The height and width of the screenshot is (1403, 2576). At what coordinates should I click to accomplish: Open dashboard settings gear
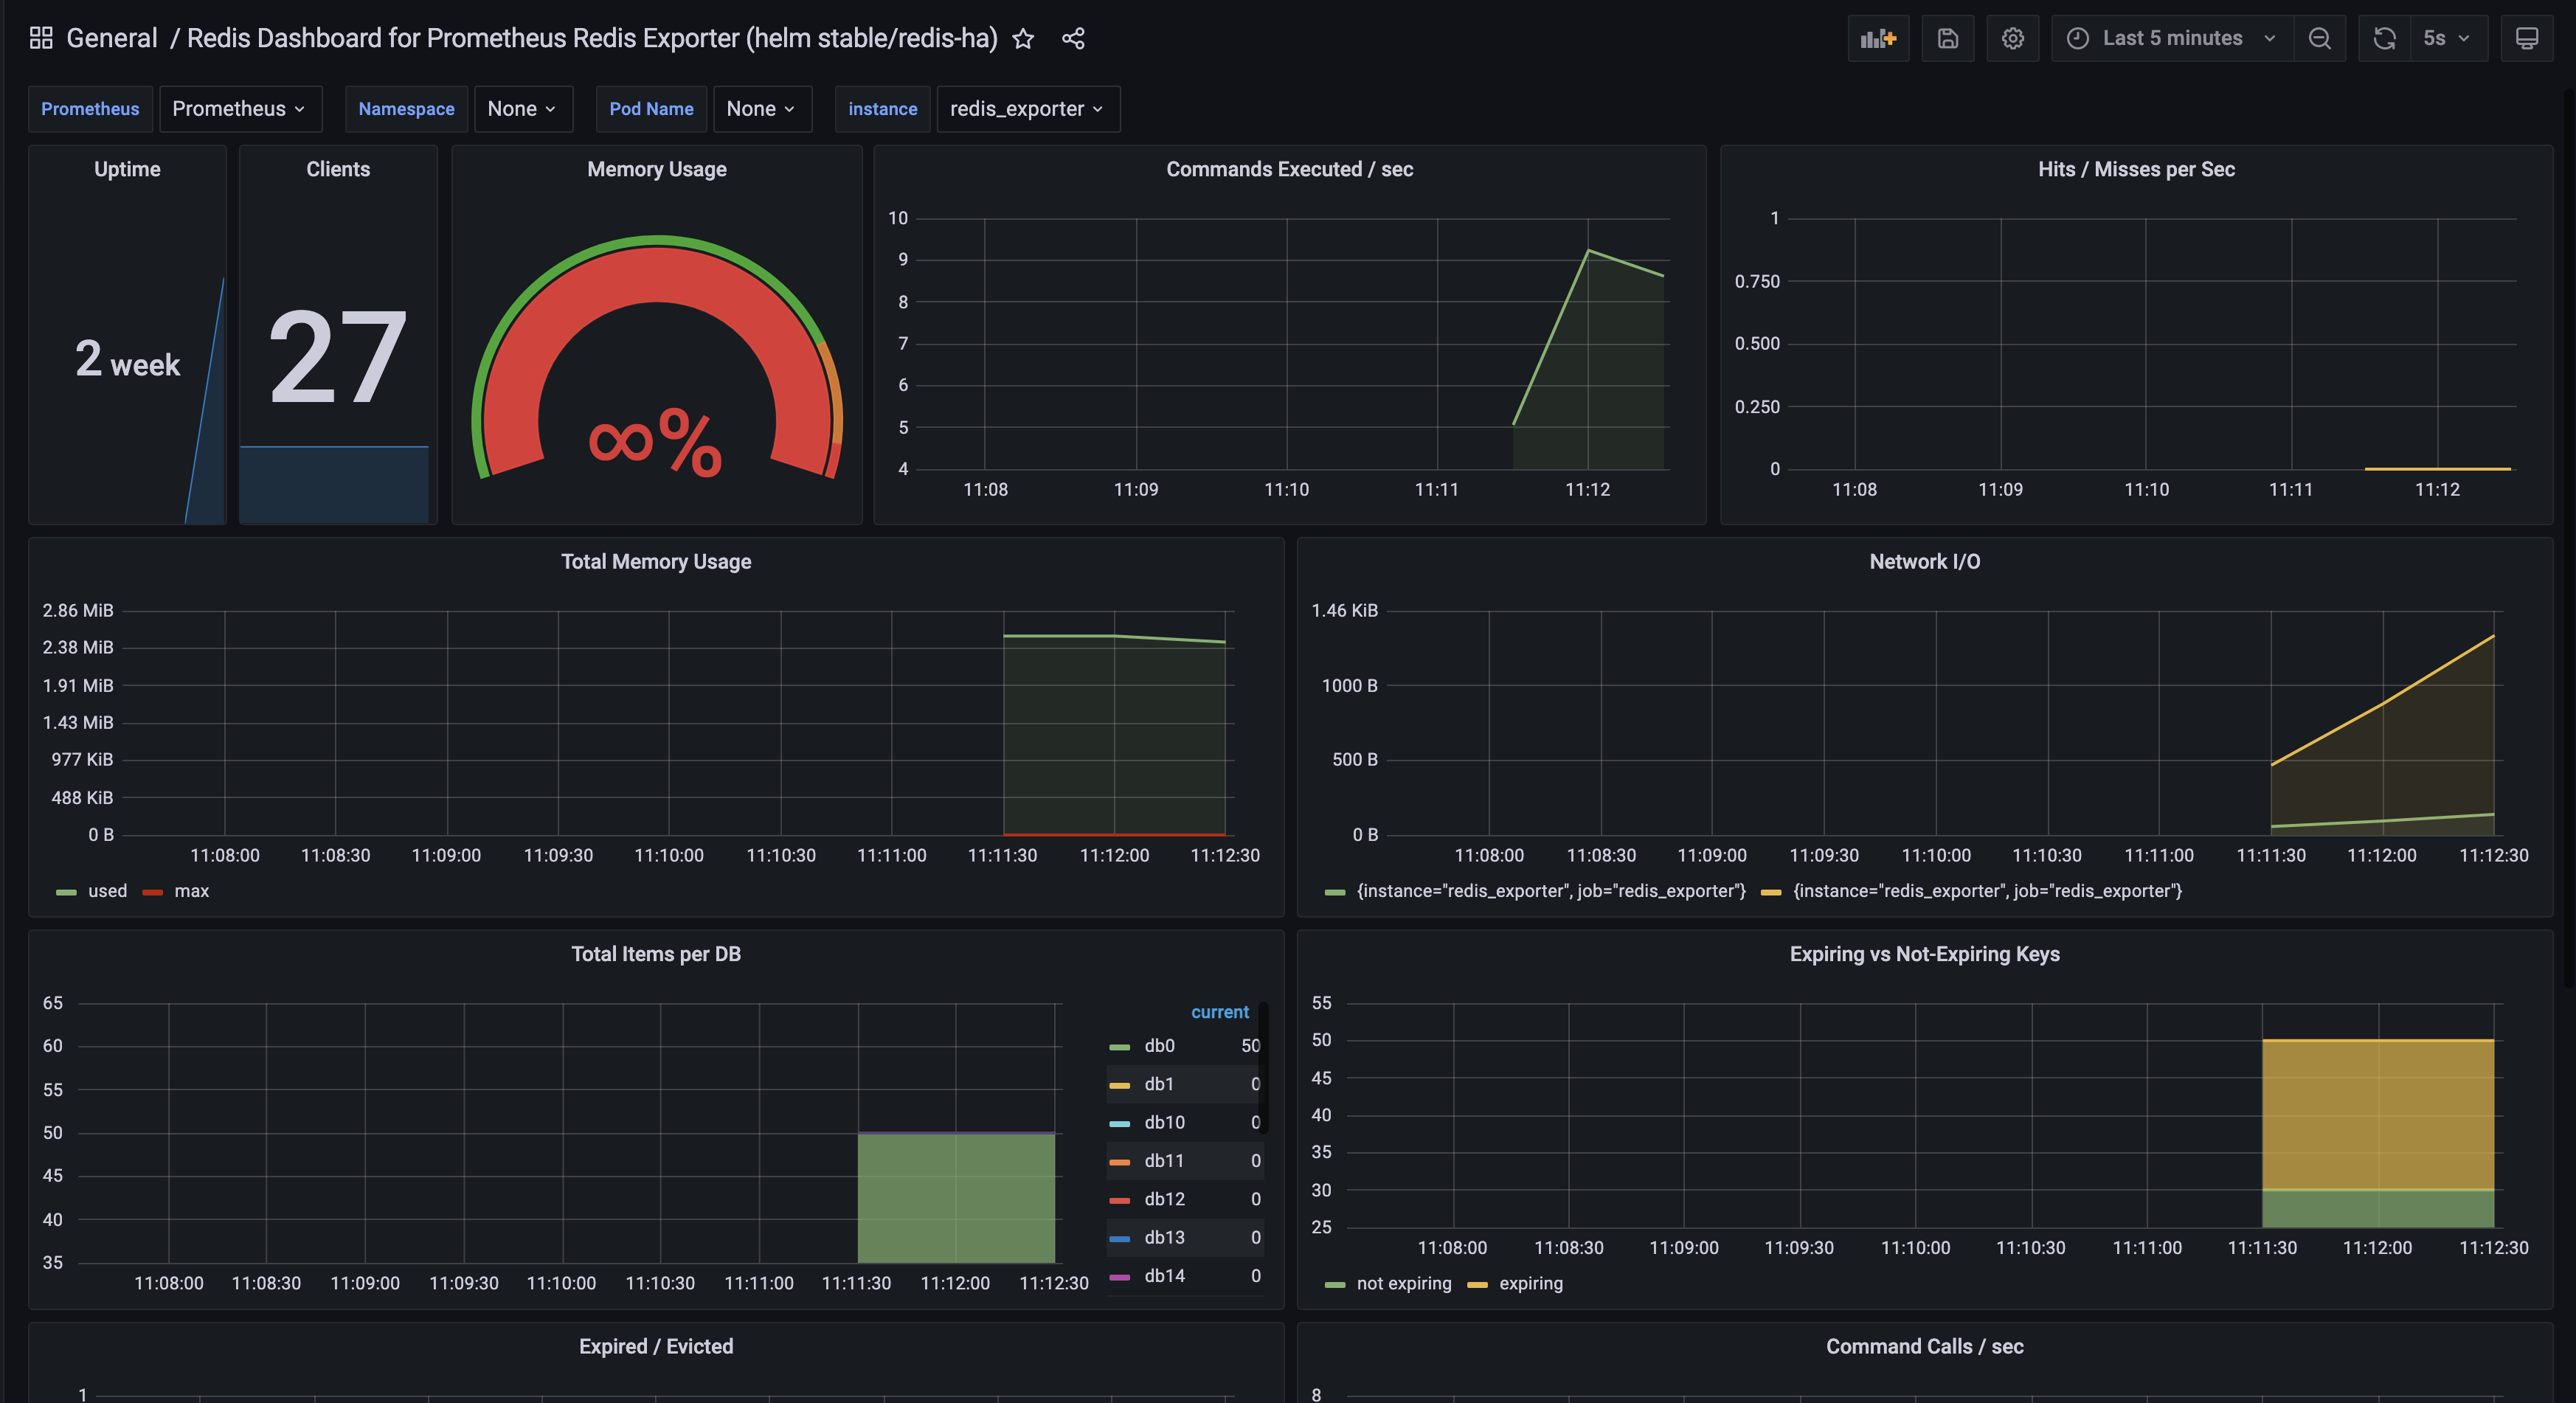[2013, 38]
